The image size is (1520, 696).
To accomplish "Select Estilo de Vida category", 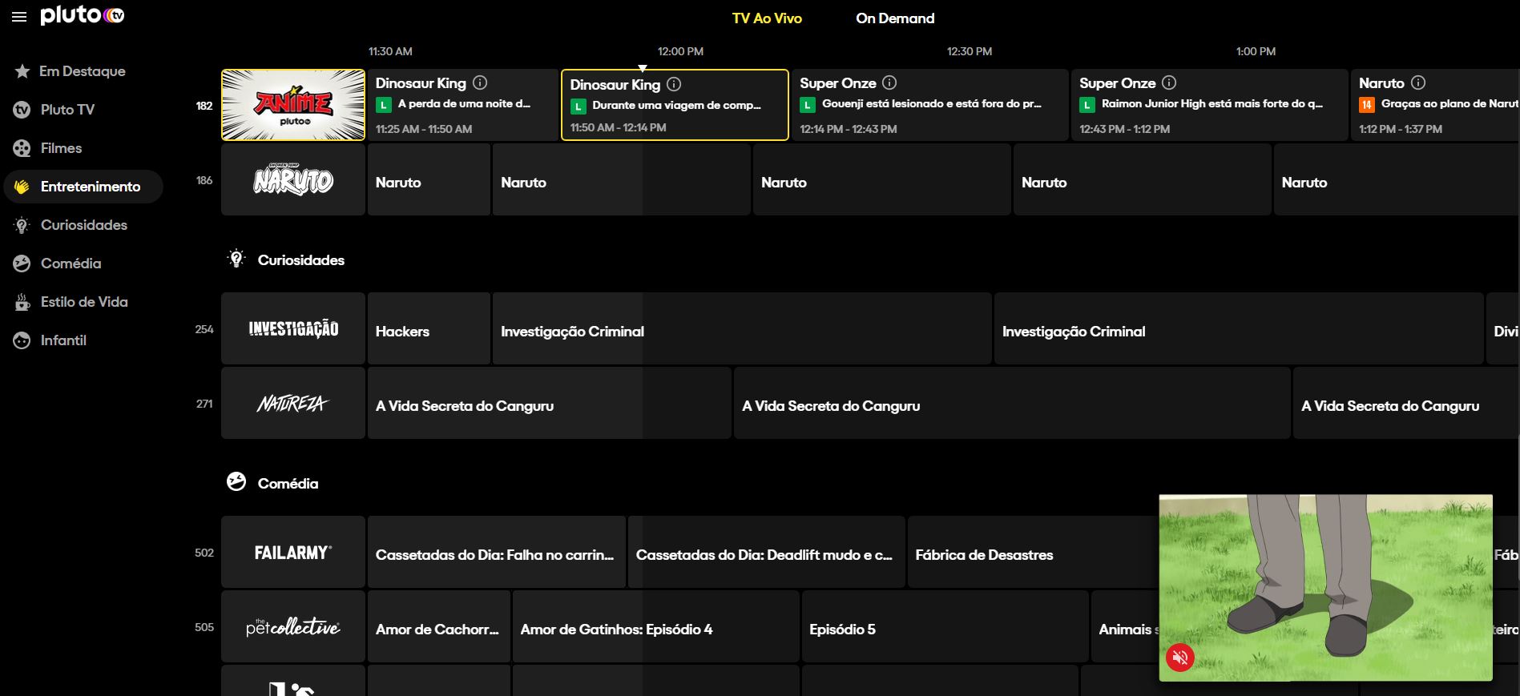I will click(83, 302).
